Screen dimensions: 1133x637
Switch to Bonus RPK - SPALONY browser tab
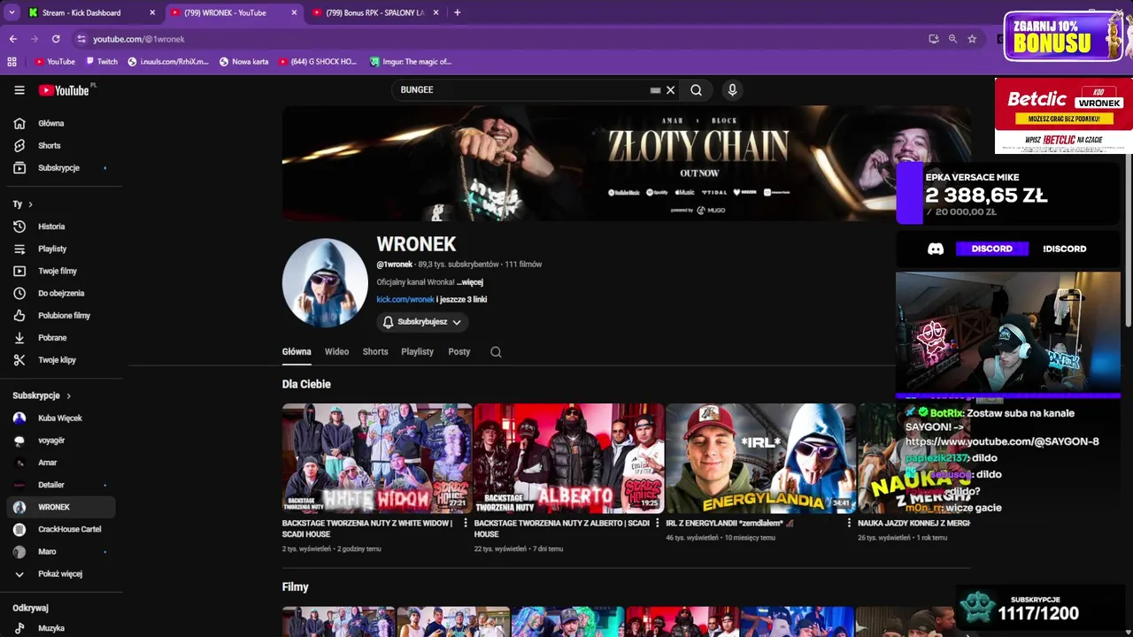375,12
